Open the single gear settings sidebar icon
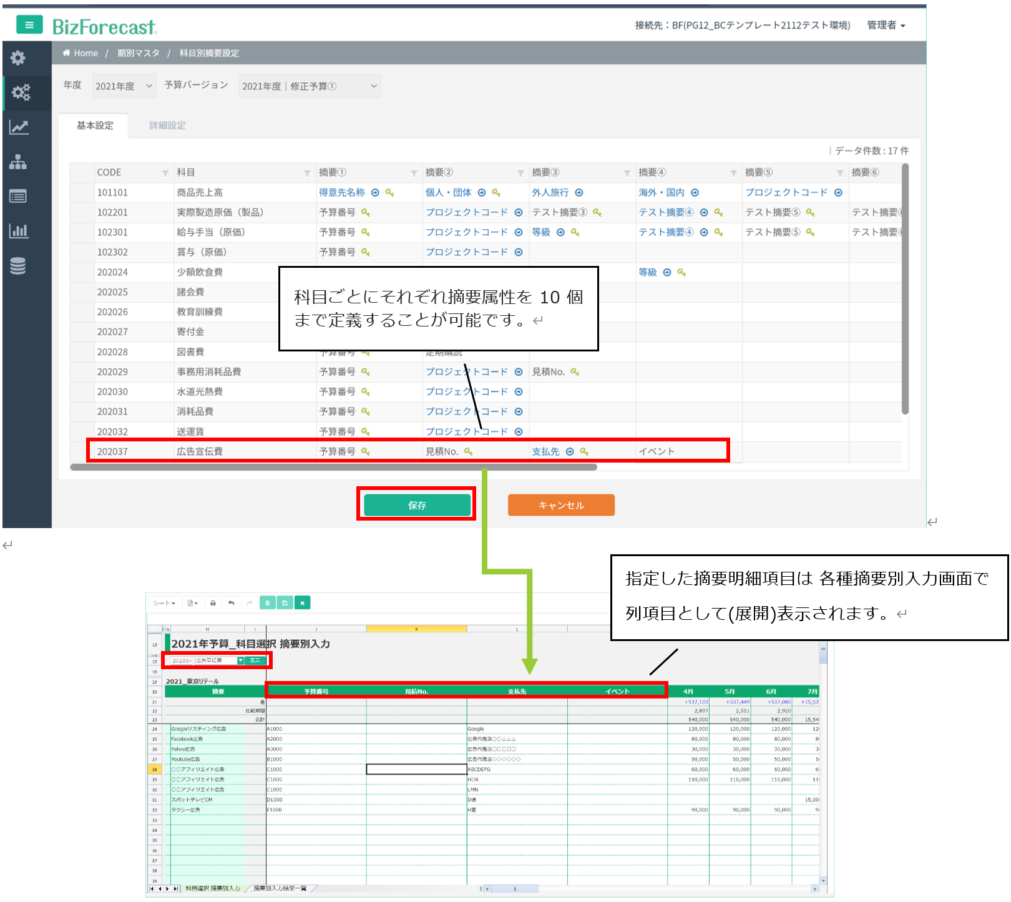The height and width of the screenshot is (902, 1011). tap(18, 58)
